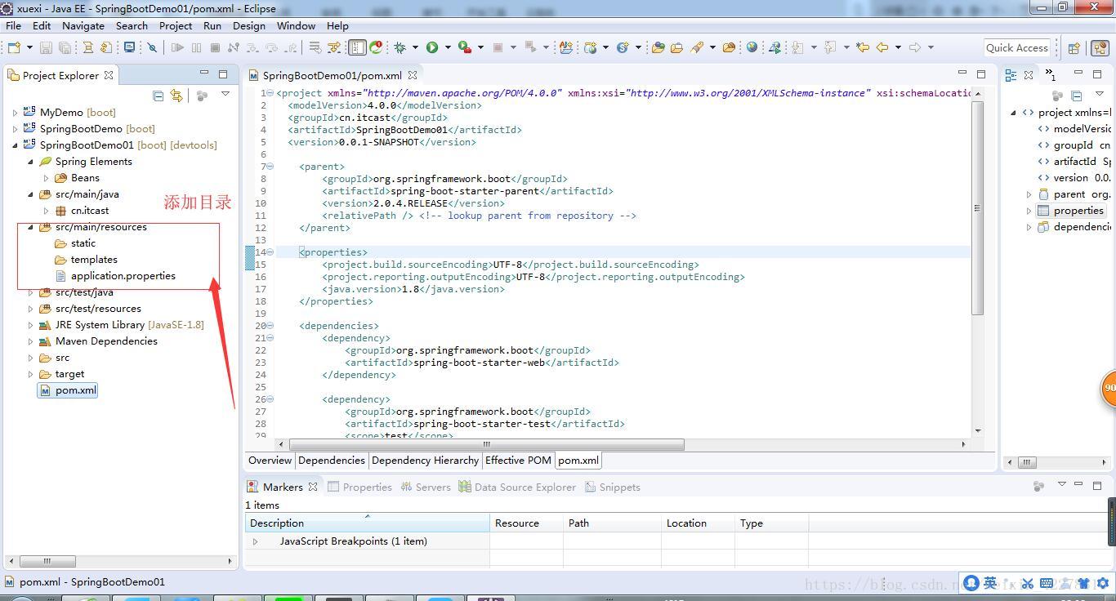
Task: Open the Snippets view tab
Action: 613,487
